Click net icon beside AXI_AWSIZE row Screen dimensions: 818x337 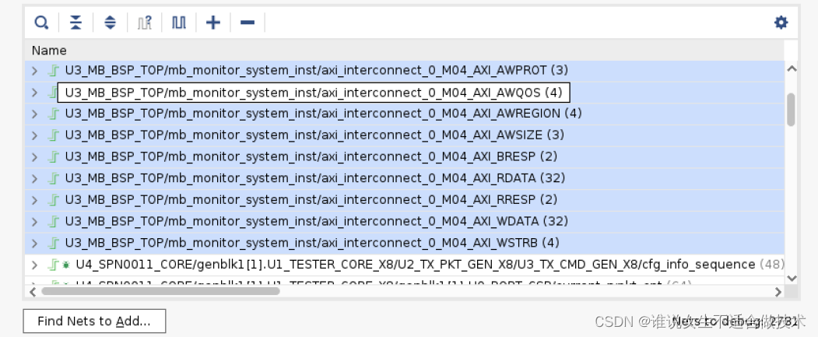click(53, 135)
